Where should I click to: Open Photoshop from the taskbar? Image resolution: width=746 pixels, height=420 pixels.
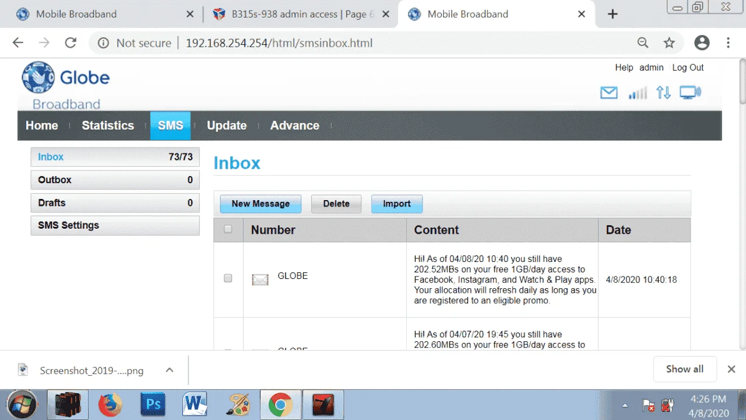point(153,405)
